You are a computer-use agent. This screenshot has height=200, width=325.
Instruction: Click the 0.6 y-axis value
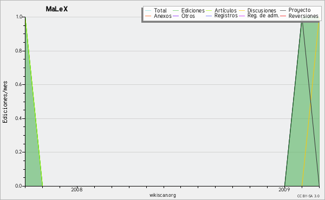pos(18,84)
